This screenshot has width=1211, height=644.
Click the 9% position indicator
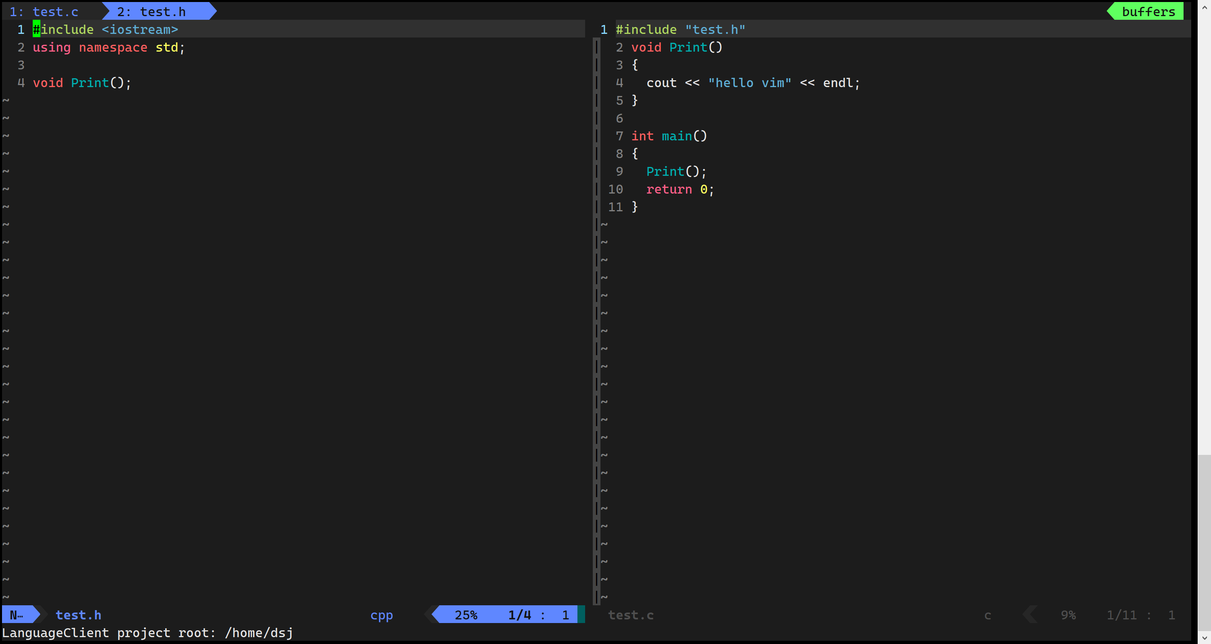(x=1068, y=615)
